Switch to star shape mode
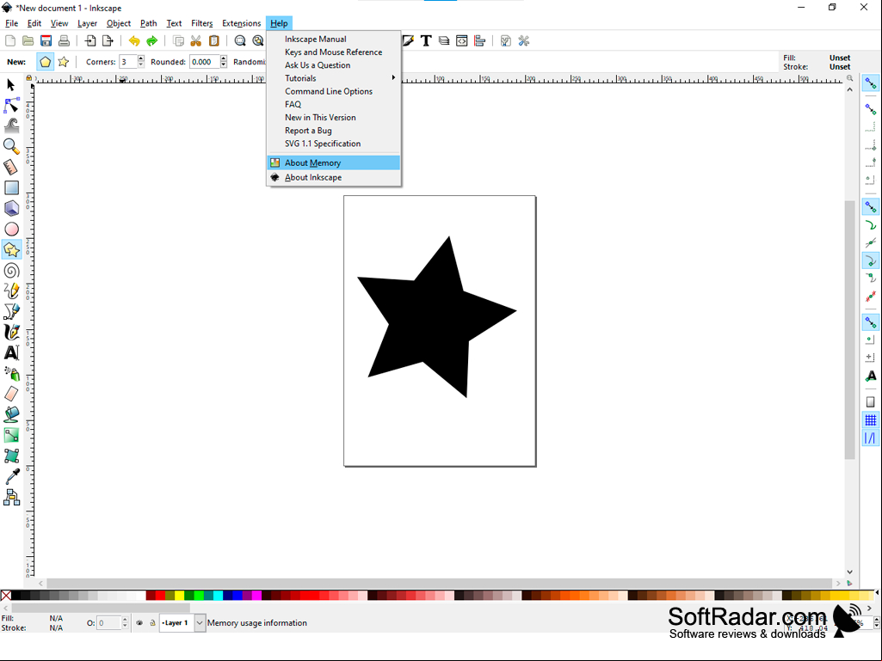This screenshot has width=882, height=661. (x=64, y=62)
